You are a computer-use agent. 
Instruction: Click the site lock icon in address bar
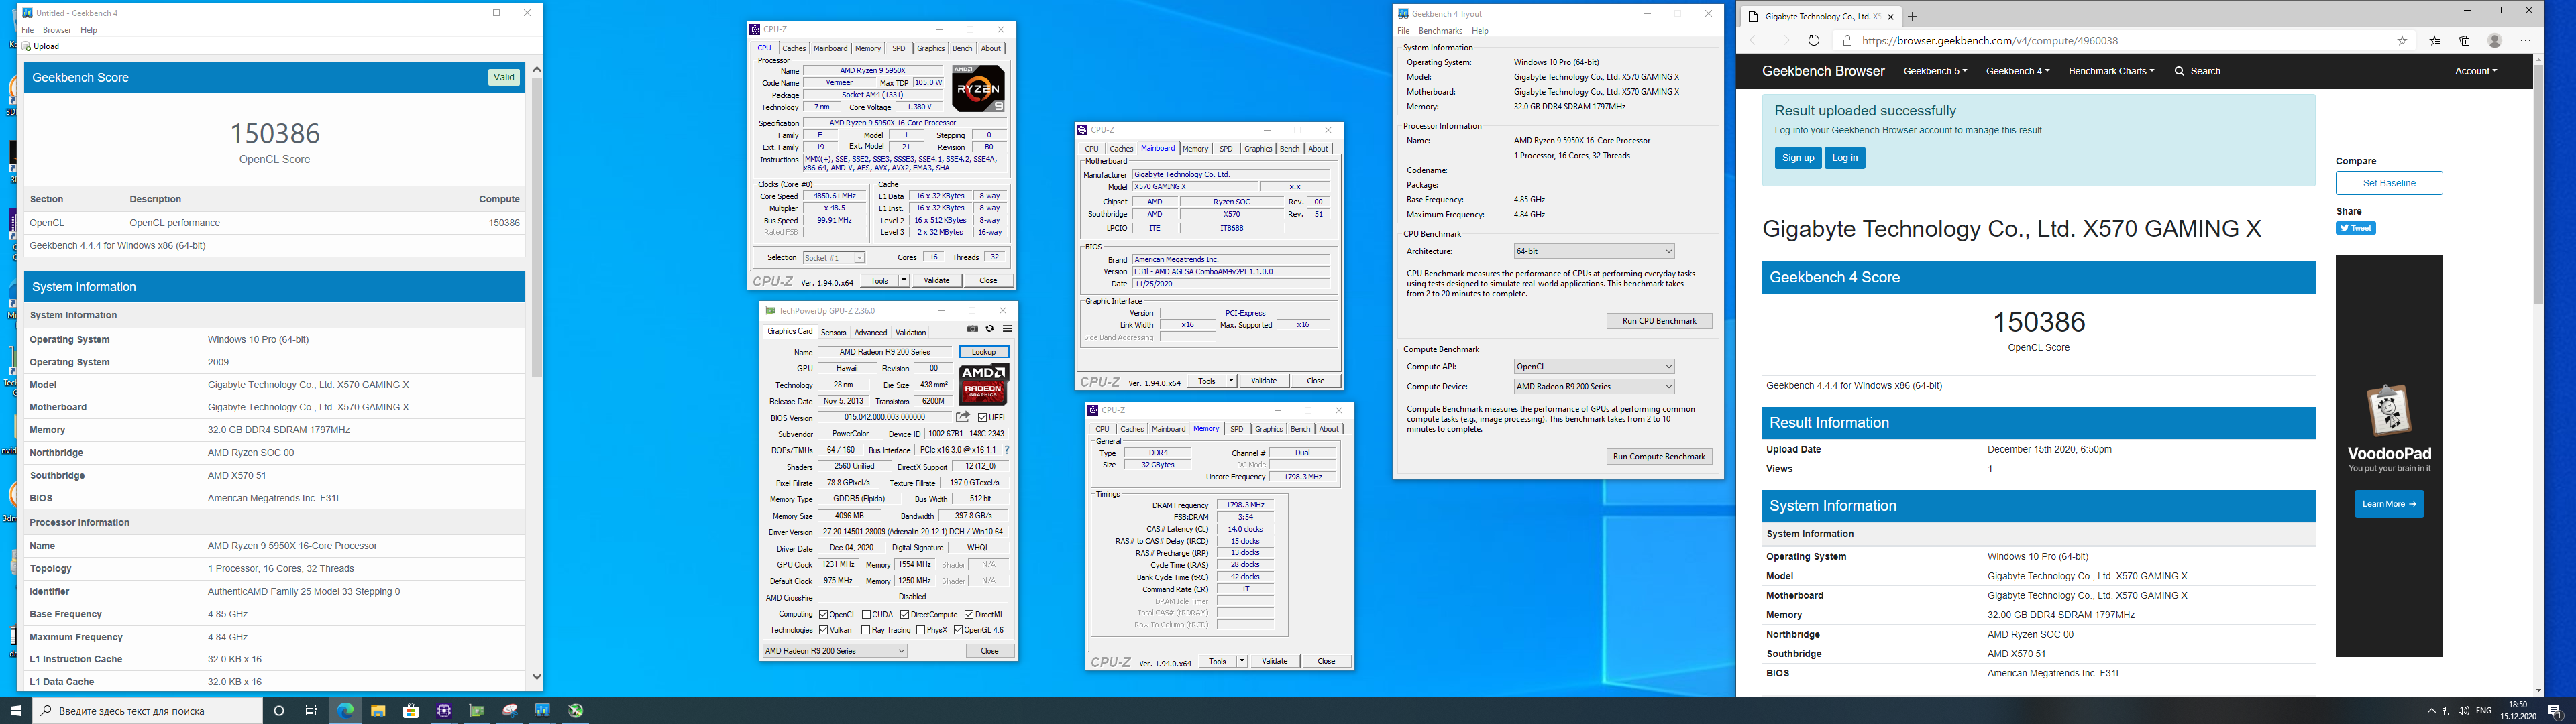coord(1847,41)
